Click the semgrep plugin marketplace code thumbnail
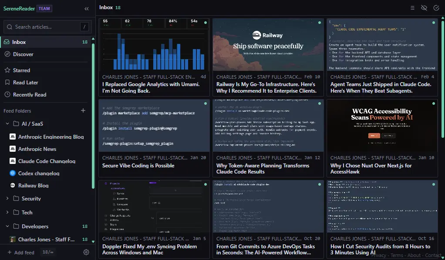The image size is (445, 260). [x=154, y=126]
